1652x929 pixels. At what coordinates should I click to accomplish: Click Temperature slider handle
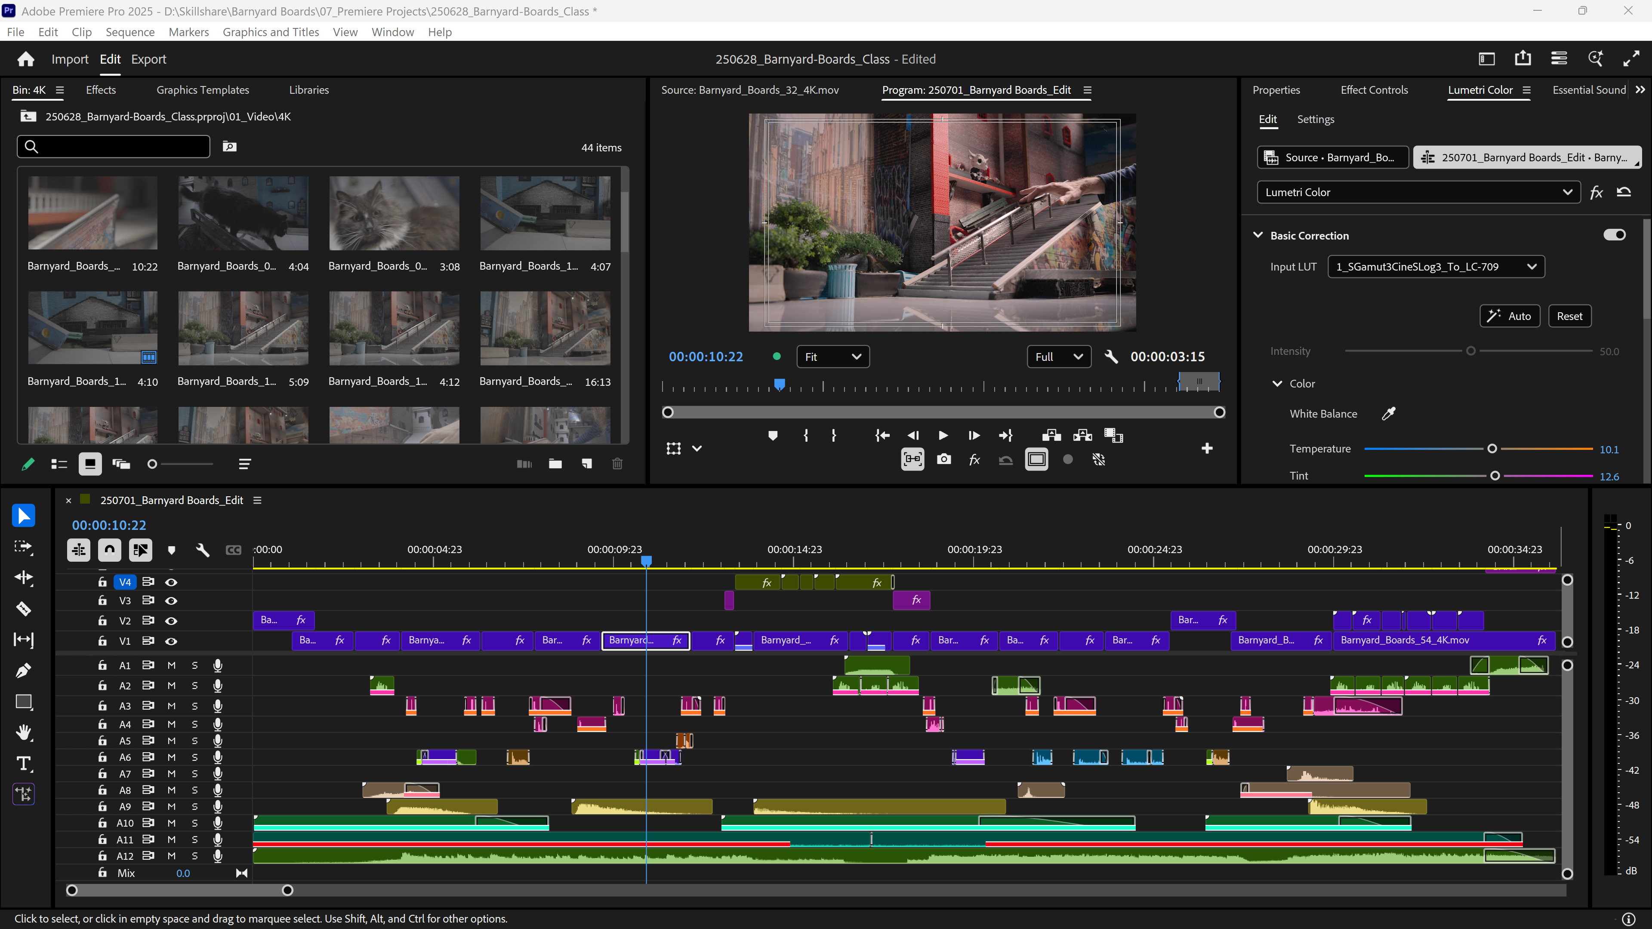(x=1492, y=449)
